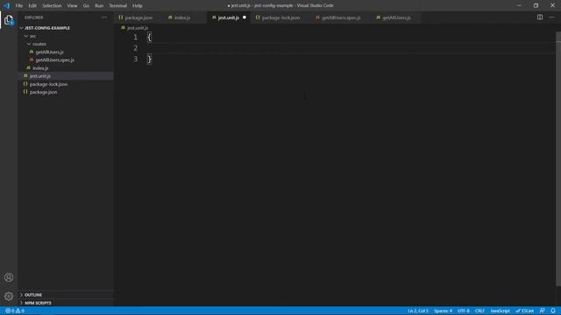Screen dimensions: 561x315
Task: Change encoding via UTF-8
Action: pyautogui.click(x=464, y=311)
